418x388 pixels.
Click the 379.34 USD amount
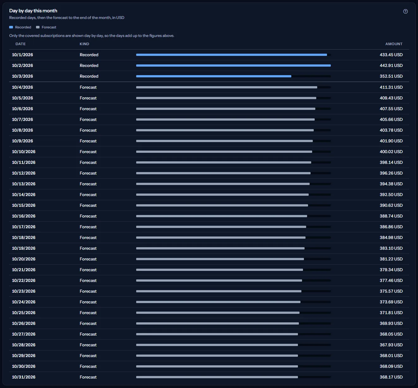(391, 270)
